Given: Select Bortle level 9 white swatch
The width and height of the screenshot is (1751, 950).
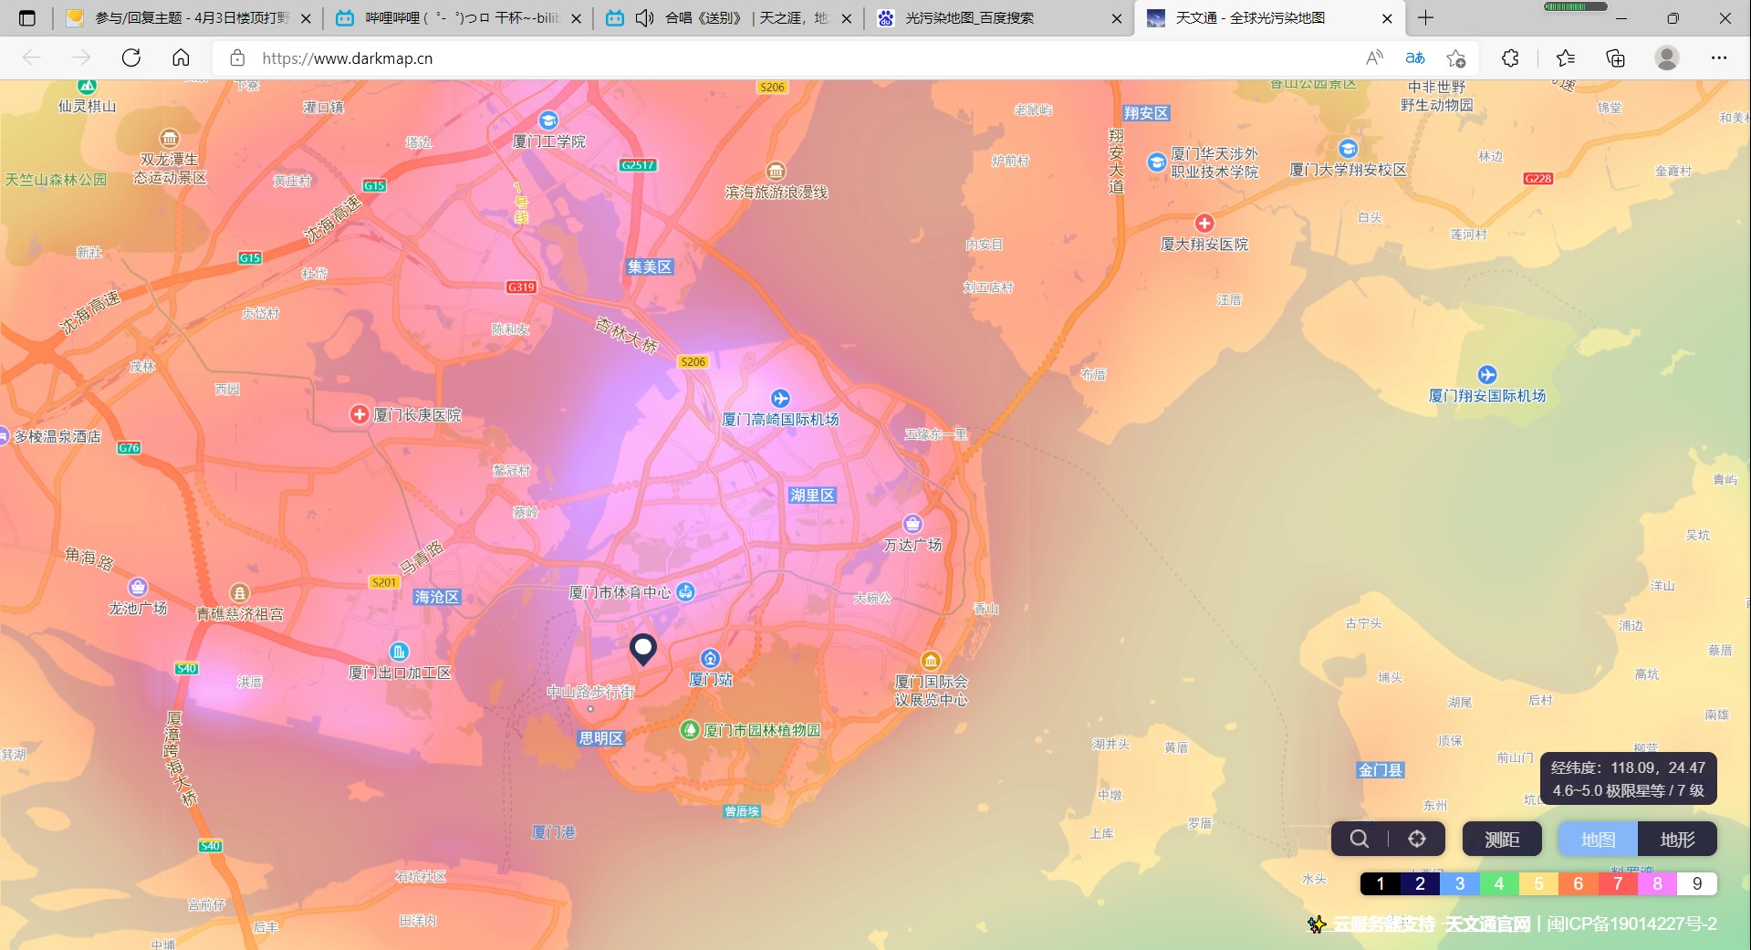Looking at the screenshot, I should click(x=1697, y=883).
